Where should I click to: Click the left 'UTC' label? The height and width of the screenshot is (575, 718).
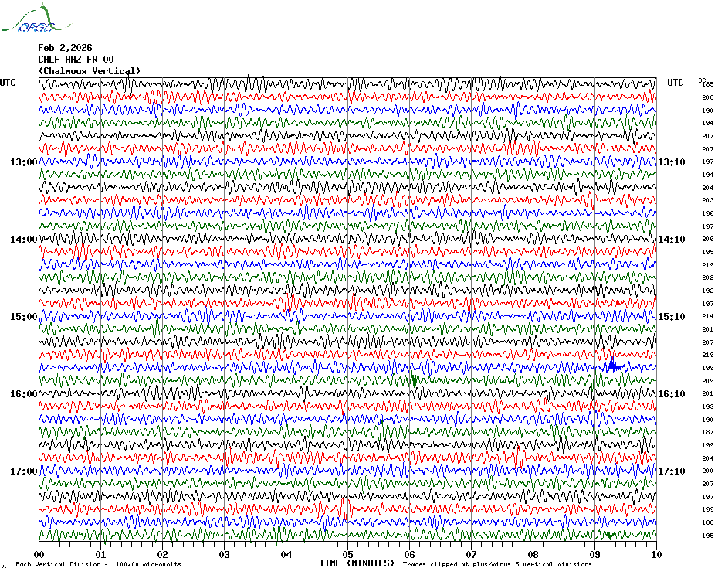point(8,83)
